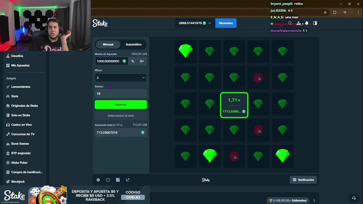The height and width of the screenshot is (204, 363).
Task: Open Burst Games in sidebar
Action: [x=20, y=144]
